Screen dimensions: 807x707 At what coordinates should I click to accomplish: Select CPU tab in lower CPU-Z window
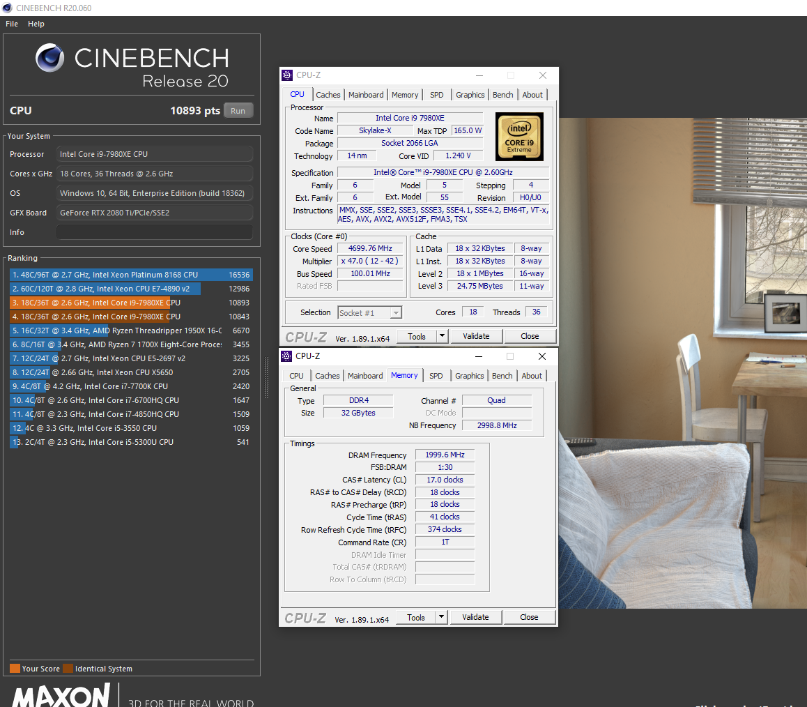(296, 376)
